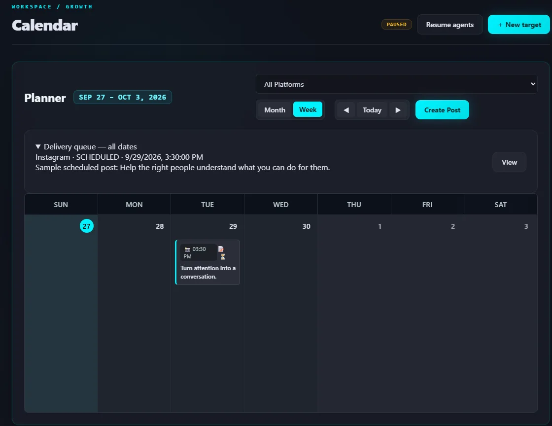Viewport: 552px width, 426px height.
Task: Click the draft document icon on post card
Action: click(221, 249)
